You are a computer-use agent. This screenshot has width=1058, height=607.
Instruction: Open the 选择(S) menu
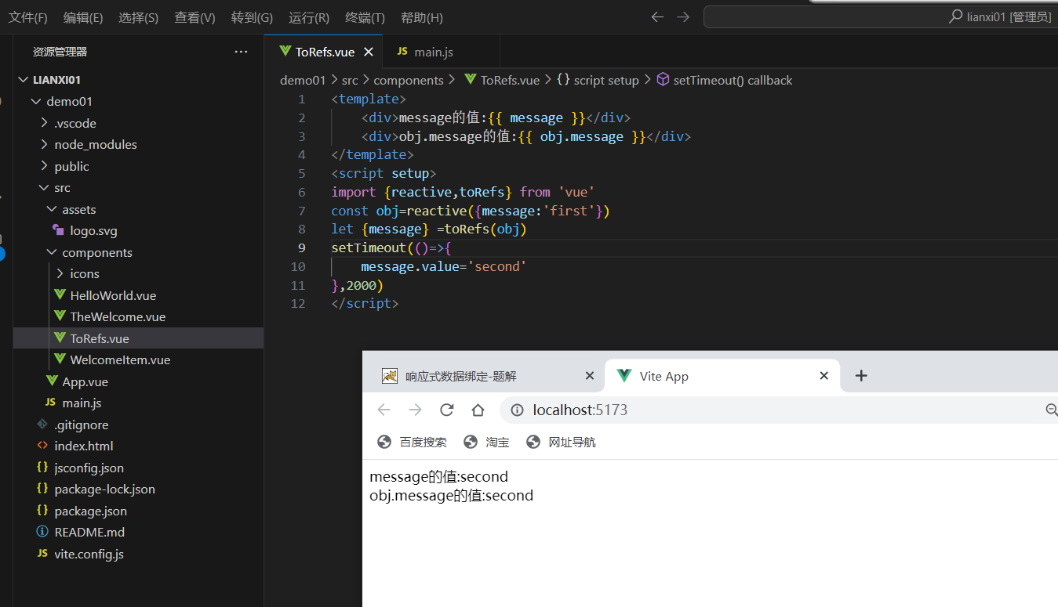pyautogui.click(x=139, y=17)
